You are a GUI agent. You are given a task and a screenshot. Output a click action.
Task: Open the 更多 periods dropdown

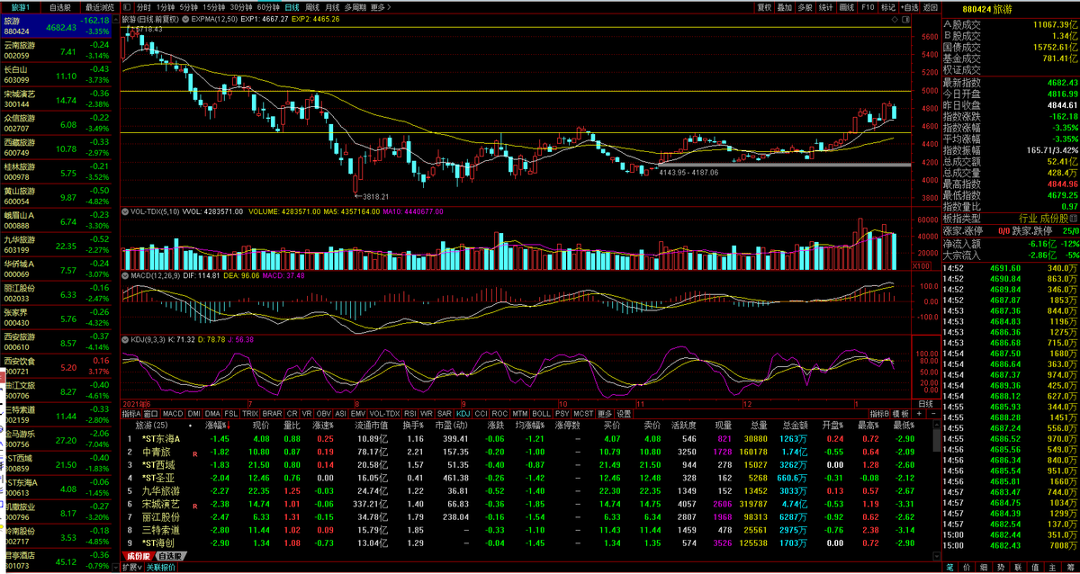(x=381, y=7)
